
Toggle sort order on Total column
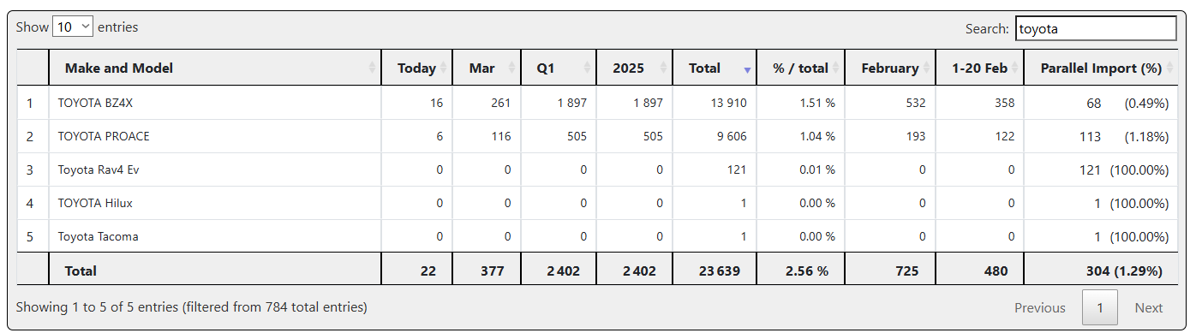pos(715,68)
